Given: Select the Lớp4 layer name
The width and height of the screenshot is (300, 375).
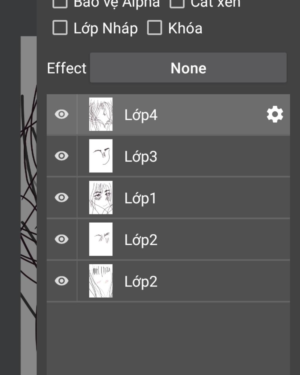Looking at the screenshot, I should point(141,115).
